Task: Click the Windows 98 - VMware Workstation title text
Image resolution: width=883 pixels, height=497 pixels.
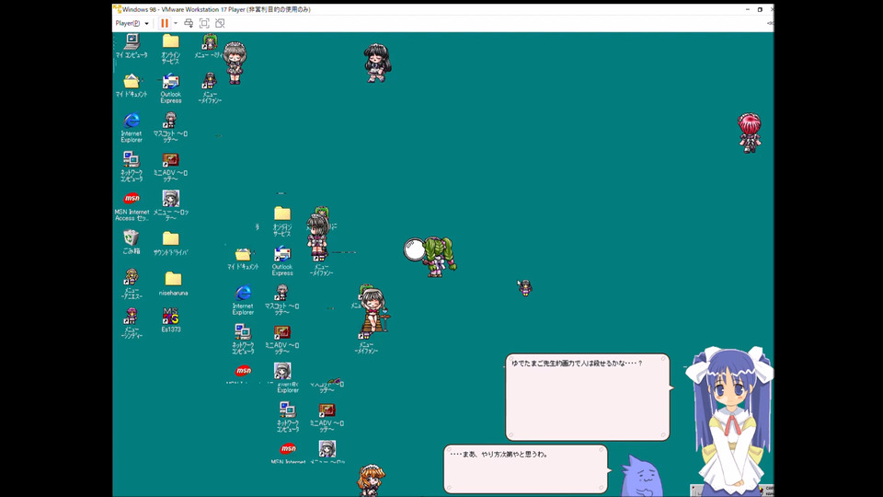Action: [x=216, y=9]
